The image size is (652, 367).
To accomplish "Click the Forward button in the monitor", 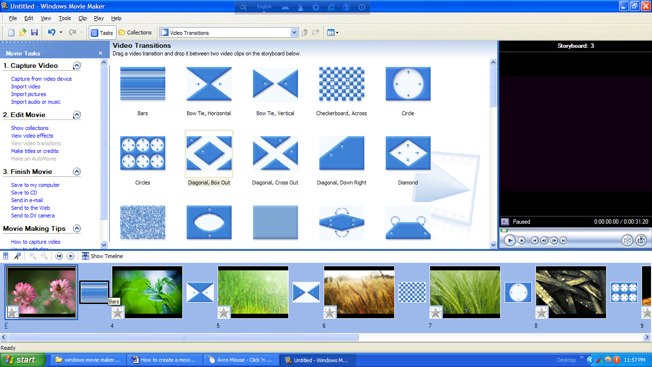I will coord(564,241).
